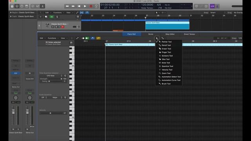This screenshot has width=251, height=141.
Task: Toggle global Solo S button in track header
Action: point(57,17)
